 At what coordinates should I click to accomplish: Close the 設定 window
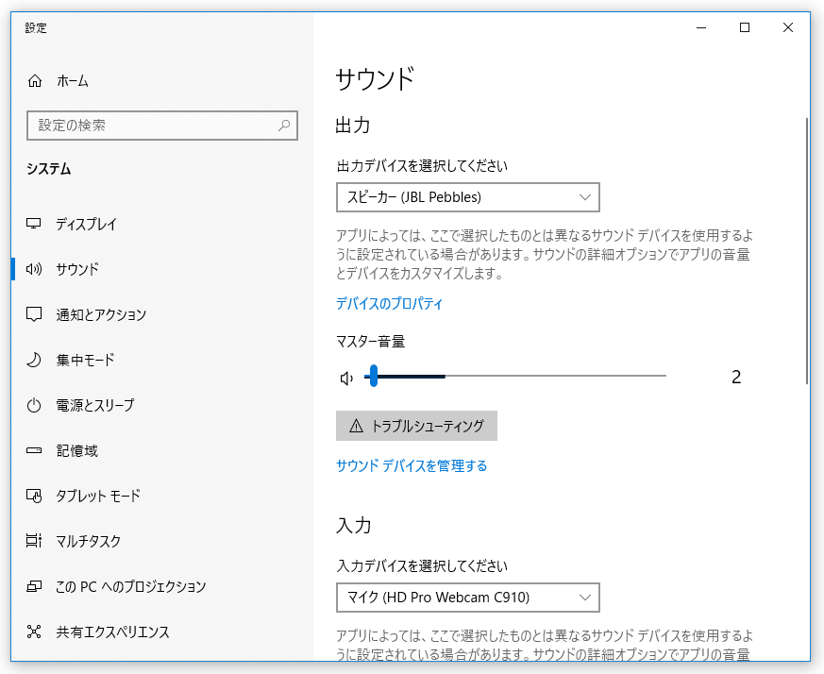pos(788,27)
